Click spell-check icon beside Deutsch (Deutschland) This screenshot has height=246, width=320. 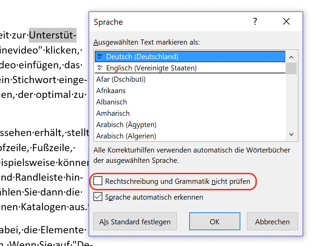coord(100,56)
